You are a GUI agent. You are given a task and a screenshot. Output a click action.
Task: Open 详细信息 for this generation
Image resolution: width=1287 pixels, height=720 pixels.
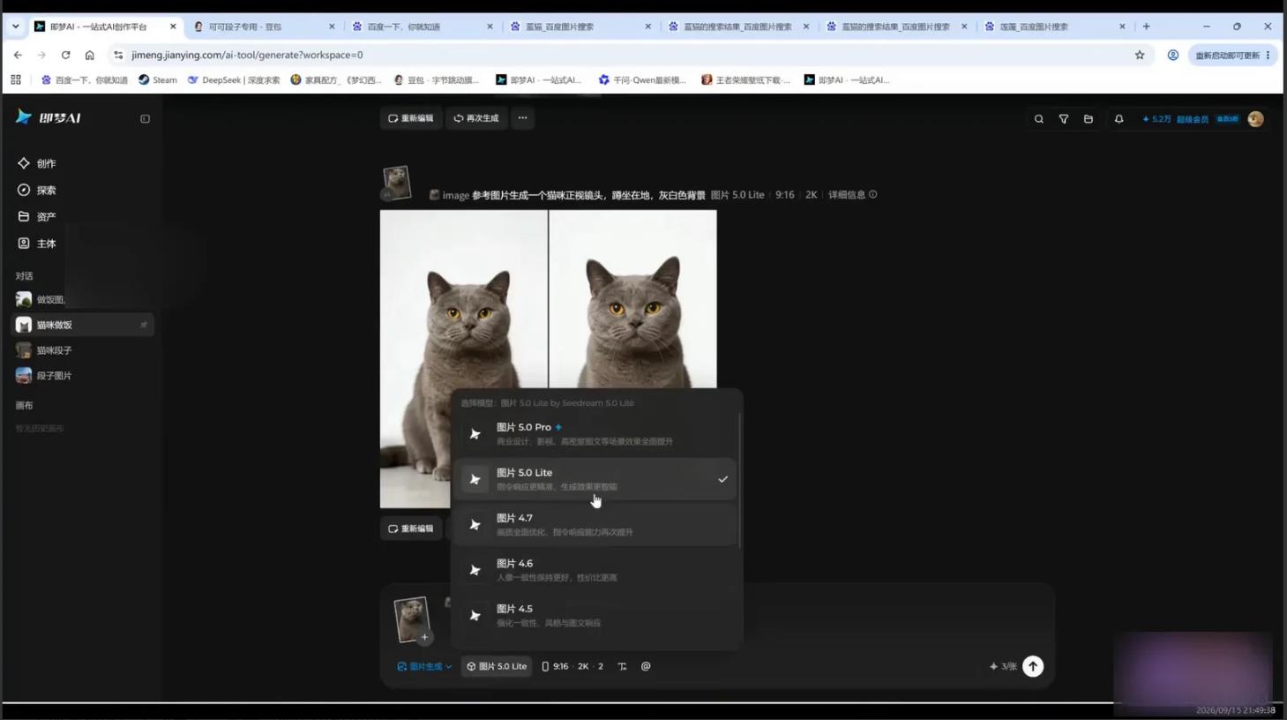pos(852,195)
